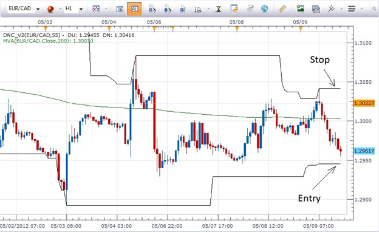
Task: Select the cursor pointer tool icon
Action: pyautogui.click(x=183, y=9)
